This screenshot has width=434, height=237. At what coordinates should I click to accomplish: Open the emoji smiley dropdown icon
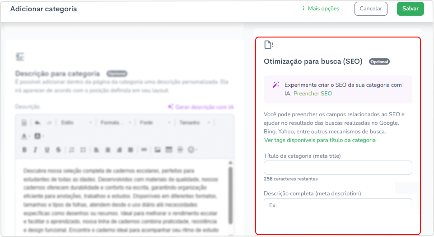click(192, 150)
